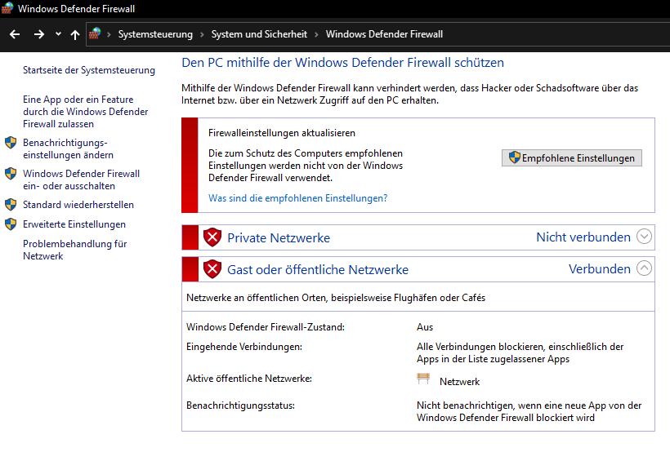Open 'Was sind die empfohlenen Einstellungen?' link
The width and height of the screenshot is (670, 452).
pos(297,198)
